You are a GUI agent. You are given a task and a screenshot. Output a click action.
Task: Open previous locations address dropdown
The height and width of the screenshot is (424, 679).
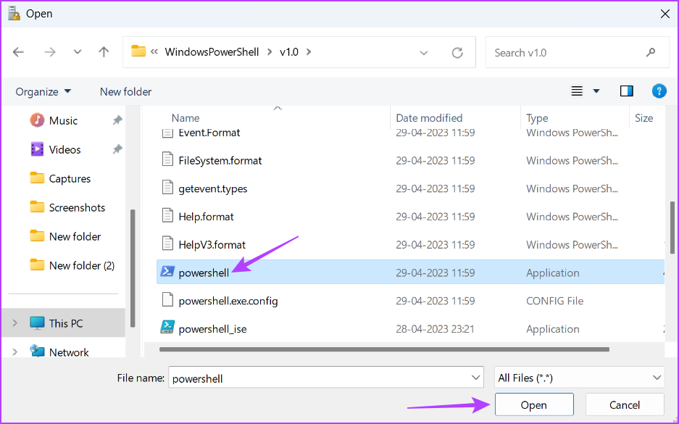click(424, 53)
